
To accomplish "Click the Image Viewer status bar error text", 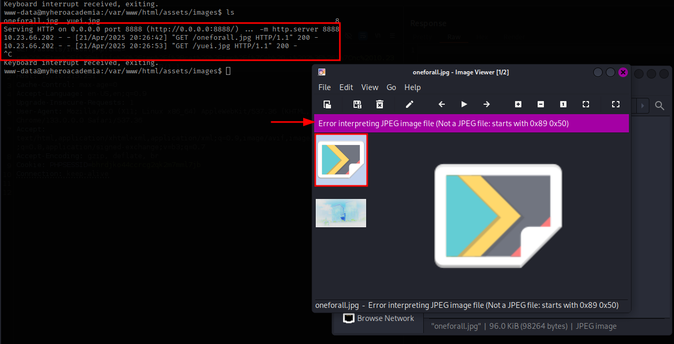I will pos(467,305).
